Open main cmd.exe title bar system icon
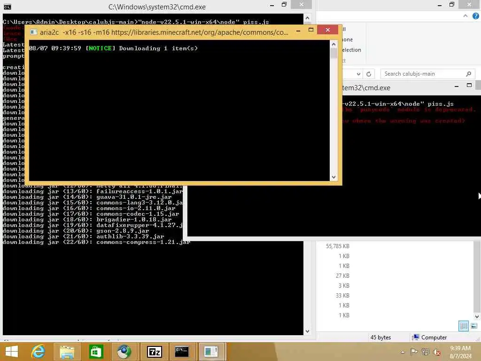Screen dimensions: 481x361 (x=8, y=7)
